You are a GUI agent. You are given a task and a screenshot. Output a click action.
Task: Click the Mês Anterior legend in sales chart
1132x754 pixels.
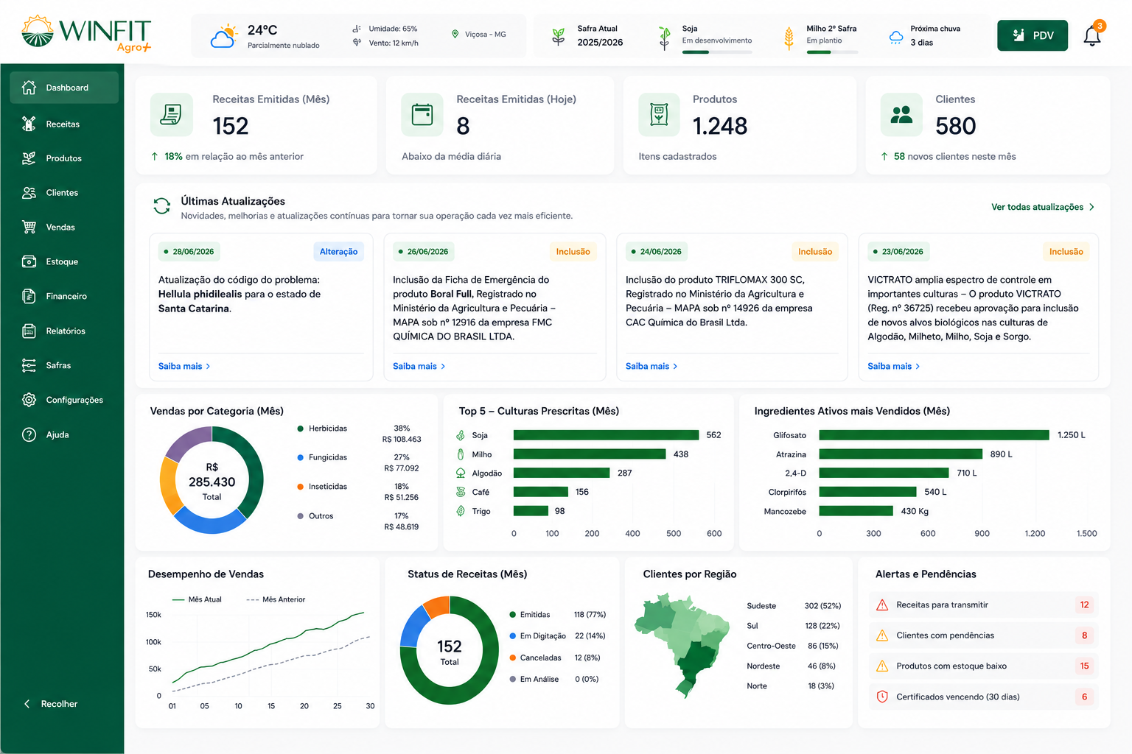(276, 599)
